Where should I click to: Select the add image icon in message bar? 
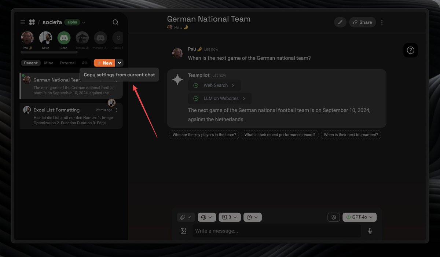tap(183, 231)
